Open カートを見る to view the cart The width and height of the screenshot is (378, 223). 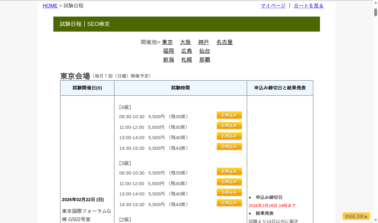click(x=308, y=6)
